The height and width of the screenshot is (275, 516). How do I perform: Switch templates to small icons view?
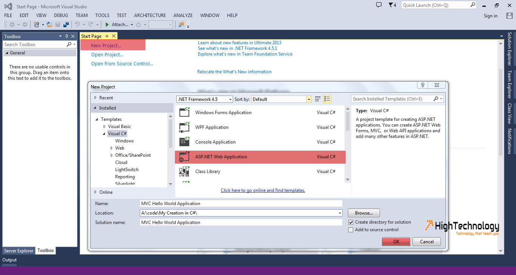tap(318, 99)
